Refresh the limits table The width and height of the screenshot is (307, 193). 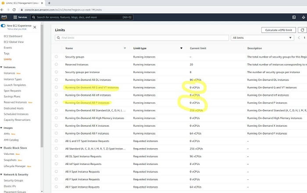click(x=301, y=30)
